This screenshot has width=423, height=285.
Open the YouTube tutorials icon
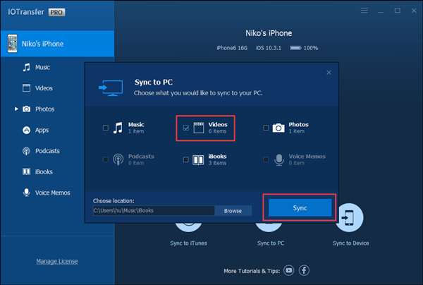pos(289,270)
